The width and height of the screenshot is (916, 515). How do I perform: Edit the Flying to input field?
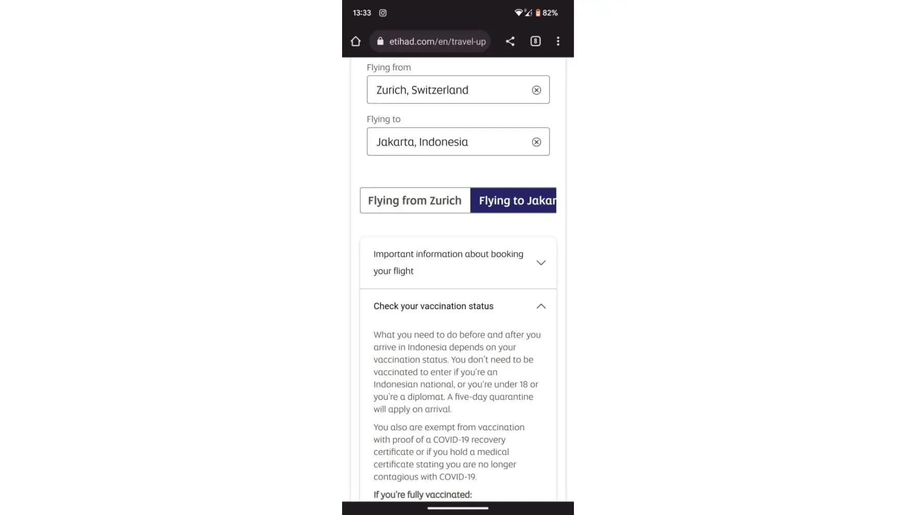(x=448, y=142)
